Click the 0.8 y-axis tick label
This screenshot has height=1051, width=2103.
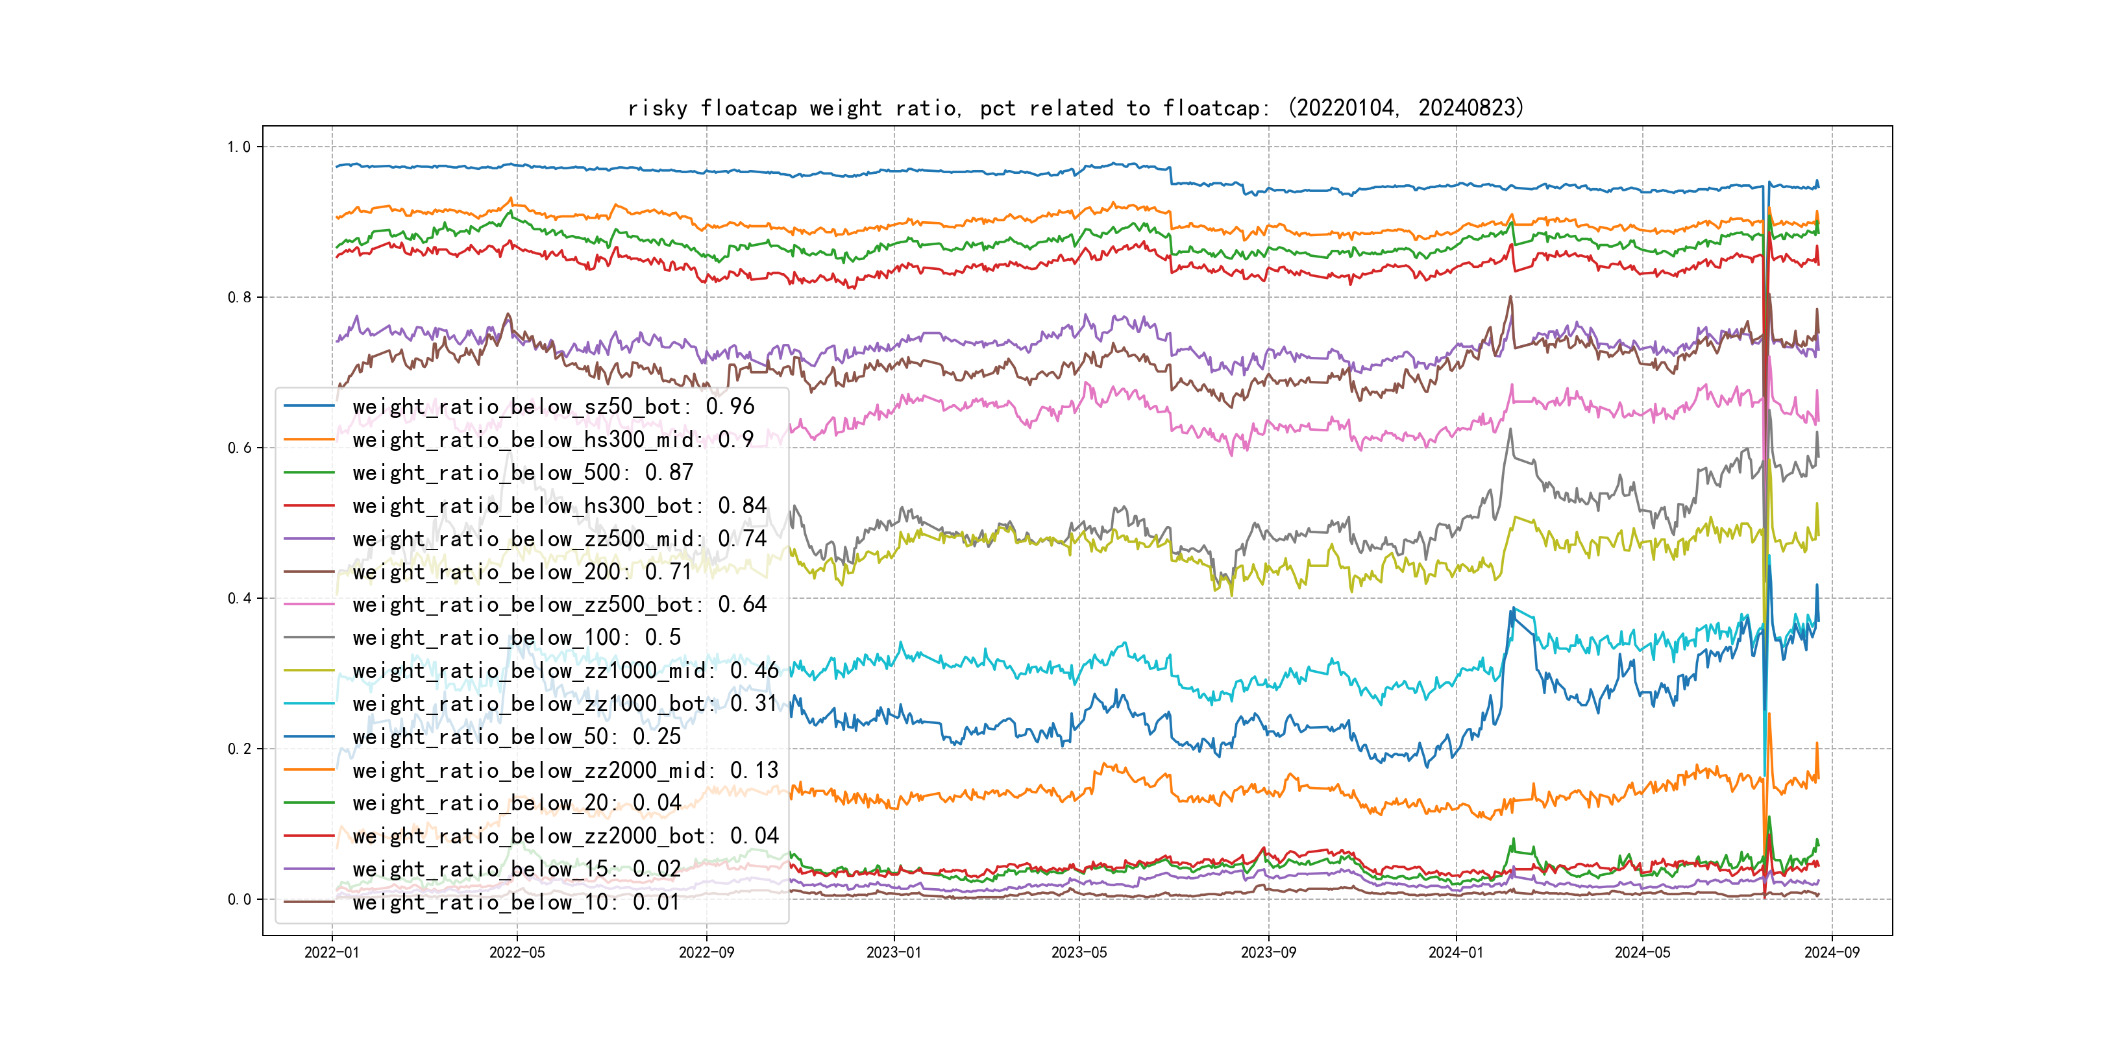point(240,297)
